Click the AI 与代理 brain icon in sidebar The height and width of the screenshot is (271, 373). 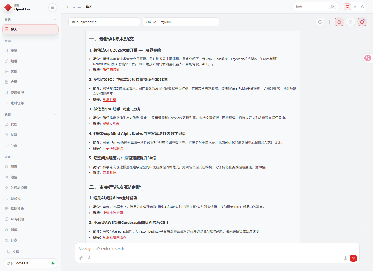click(7, 219)
